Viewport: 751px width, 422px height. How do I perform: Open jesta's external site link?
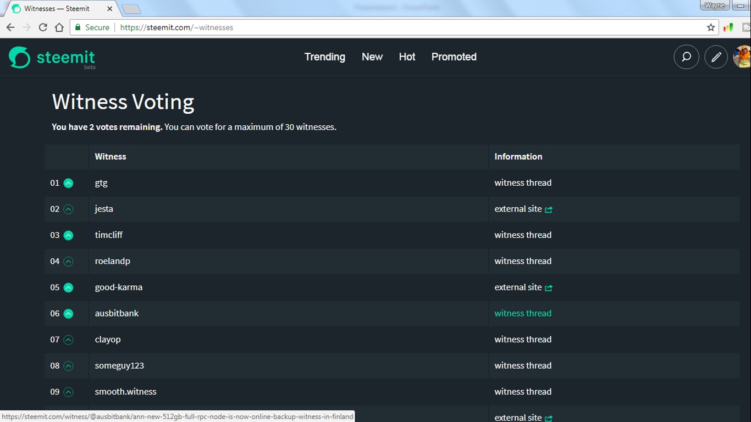click(x=523, y=209)
